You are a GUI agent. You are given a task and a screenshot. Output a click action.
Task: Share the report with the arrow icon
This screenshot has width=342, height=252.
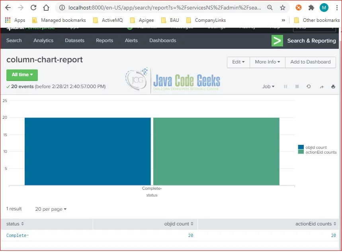322,87
